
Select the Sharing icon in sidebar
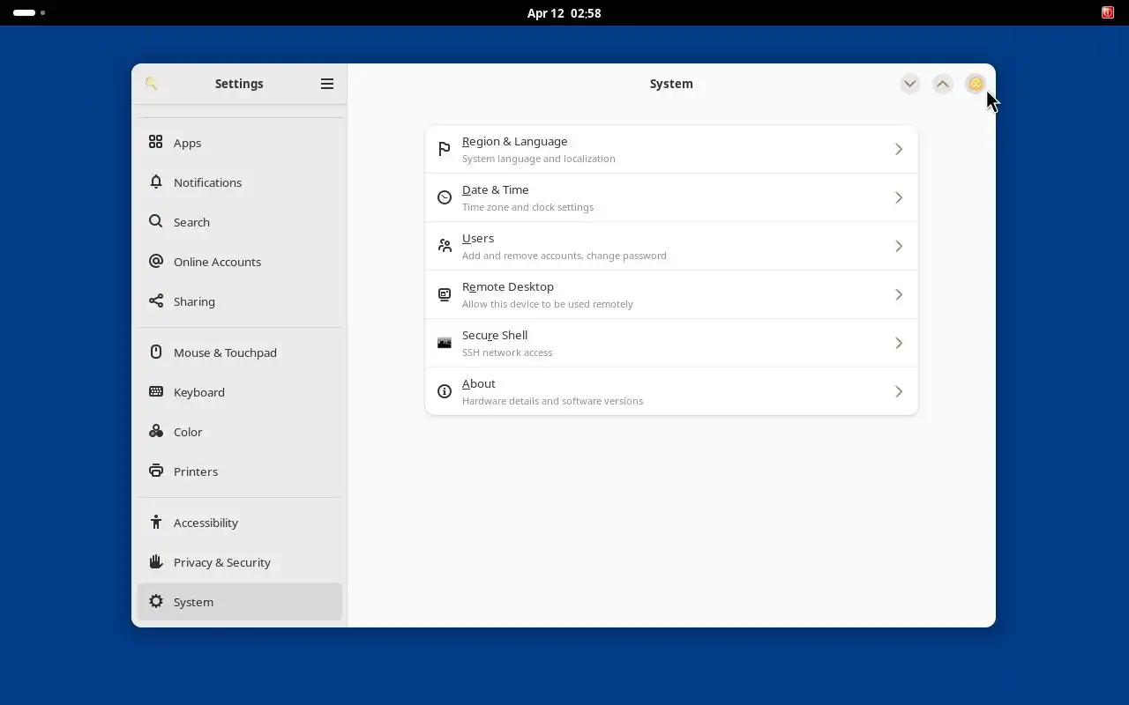point(156,301)
